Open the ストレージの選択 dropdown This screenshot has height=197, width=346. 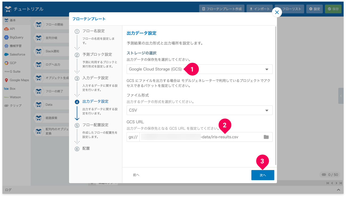click(x=199, y=69)
